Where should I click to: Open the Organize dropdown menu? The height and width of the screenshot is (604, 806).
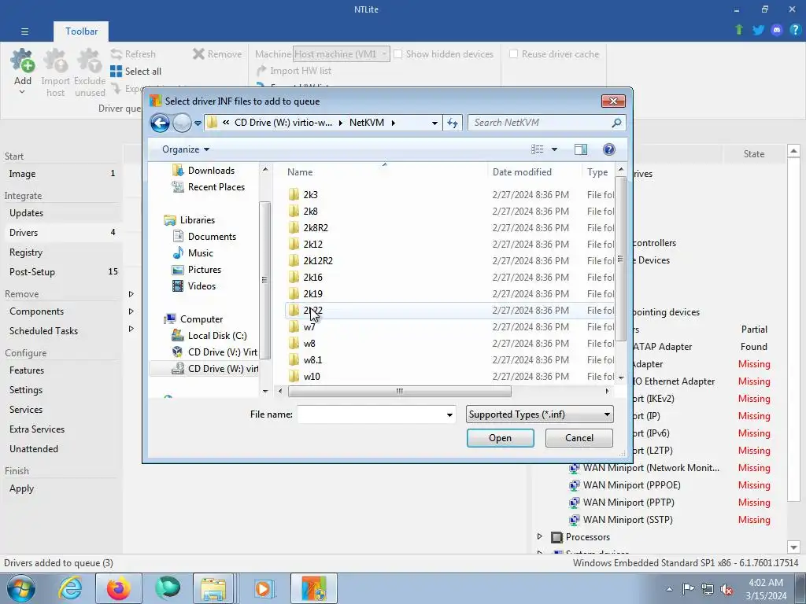[x=186, y=149]
